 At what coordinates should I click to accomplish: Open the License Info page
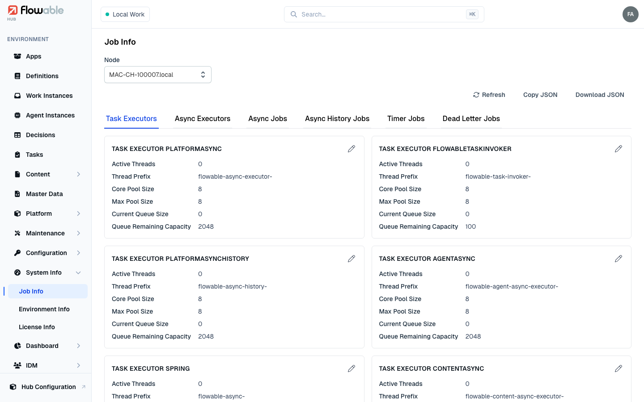click(x=37, y=327)
